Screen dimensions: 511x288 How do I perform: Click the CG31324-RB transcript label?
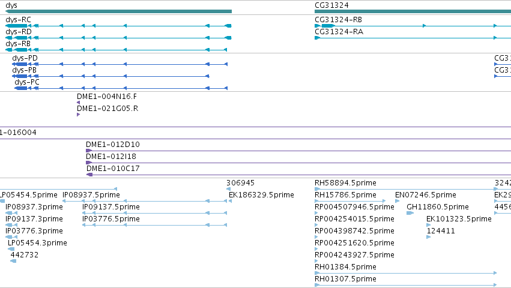tap(338, 20)
